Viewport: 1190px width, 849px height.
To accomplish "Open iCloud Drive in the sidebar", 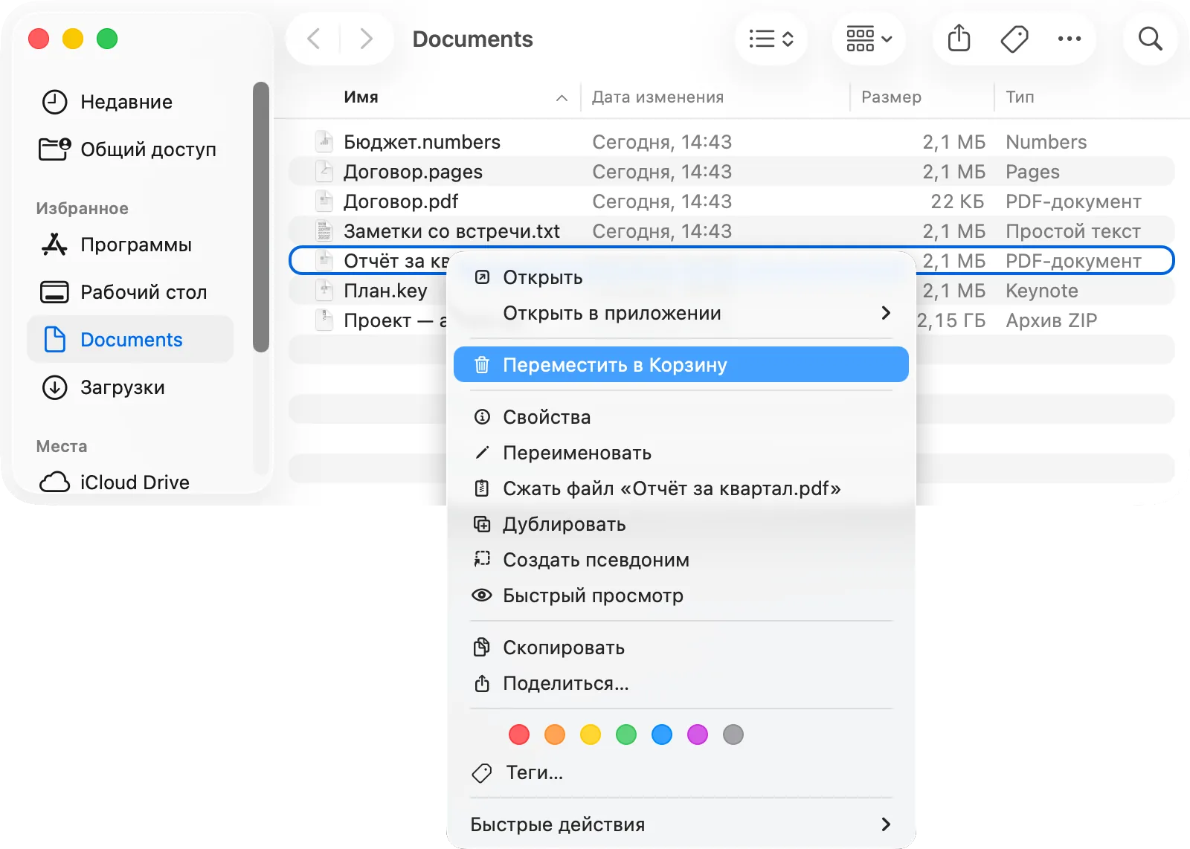I will [x=131, y=482].
